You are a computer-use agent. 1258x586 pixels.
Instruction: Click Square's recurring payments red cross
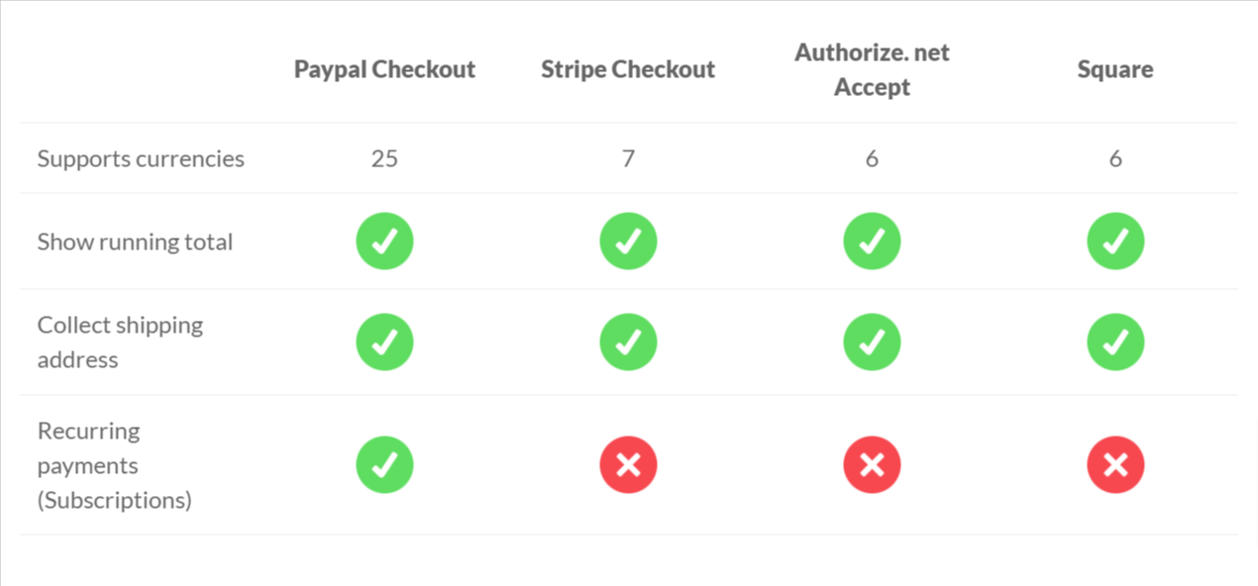[1115, 465]
